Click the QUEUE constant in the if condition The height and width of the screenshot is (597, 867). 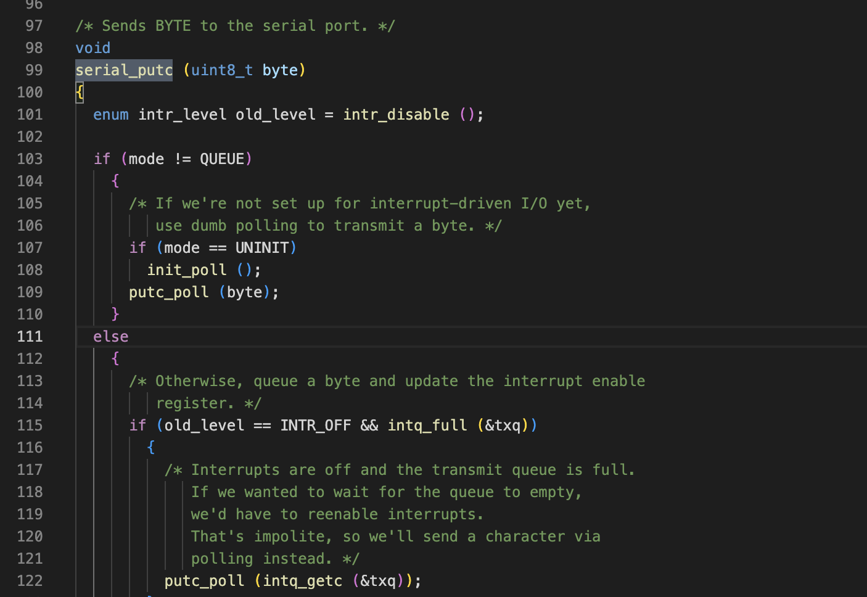(x=222, y=159)
